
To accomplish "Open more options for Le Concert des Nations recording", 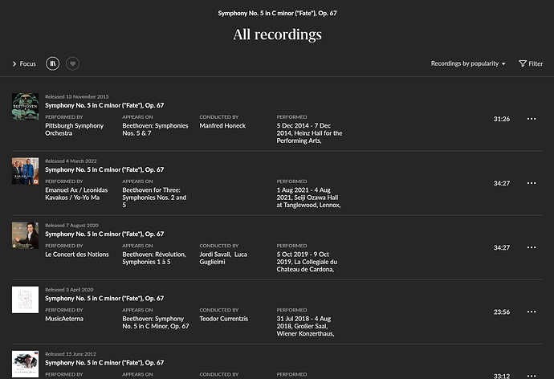I will 531,247.
